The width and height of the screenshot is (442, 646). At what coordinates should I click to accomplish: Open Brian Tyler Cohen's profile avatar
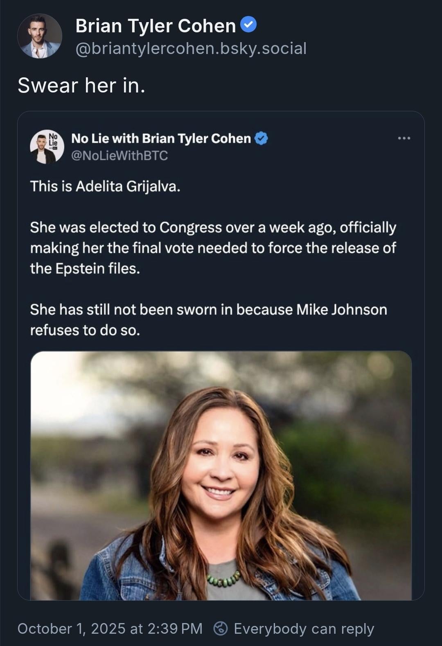[40, 36]
